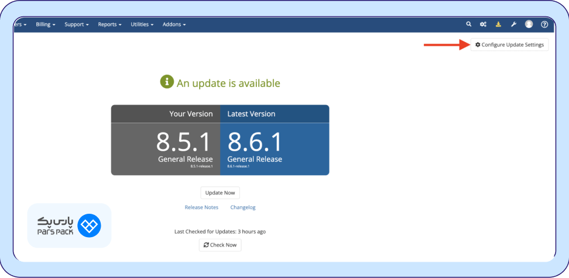This screenshot has width=569, height=278.
Task: Open the Addons menu
Action: point(174,25)
